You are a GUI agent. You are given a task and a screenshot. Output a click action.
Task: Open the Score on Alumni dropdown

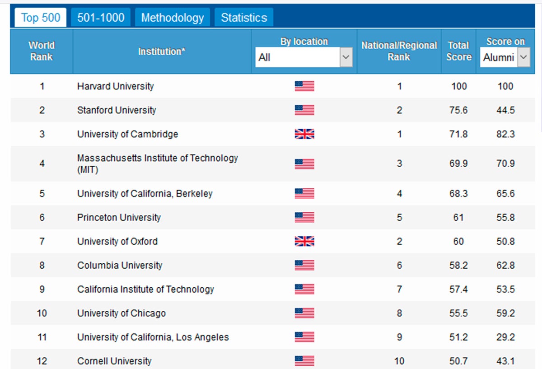(505, 58)
